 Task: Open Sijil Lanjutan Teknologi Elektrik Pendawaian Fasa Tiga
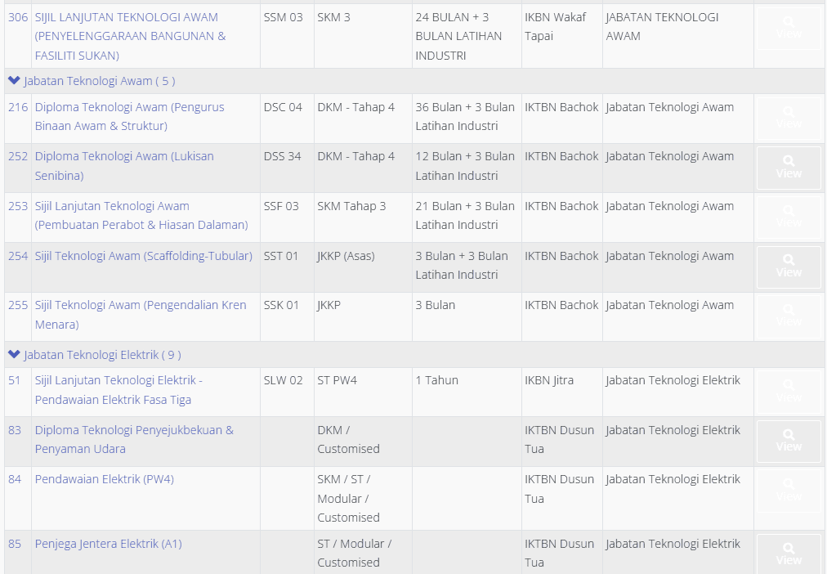tap(118, 389)
